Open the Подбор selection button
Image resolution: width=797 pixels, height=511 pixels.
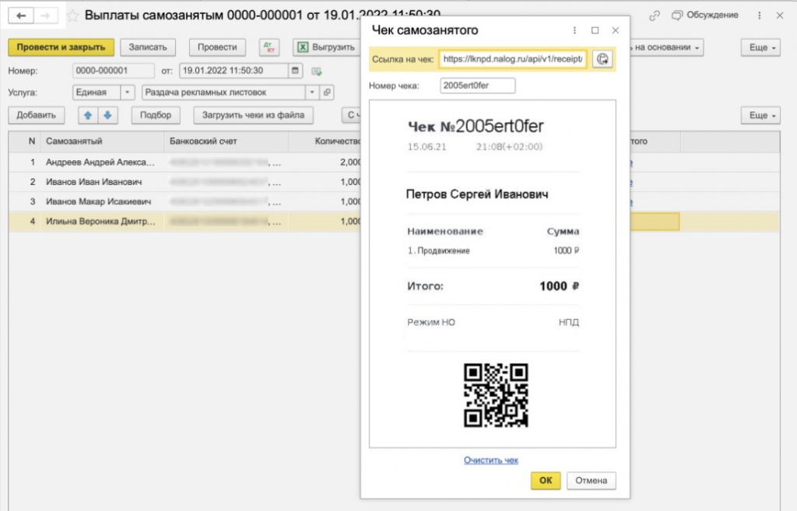pos(156,115)
